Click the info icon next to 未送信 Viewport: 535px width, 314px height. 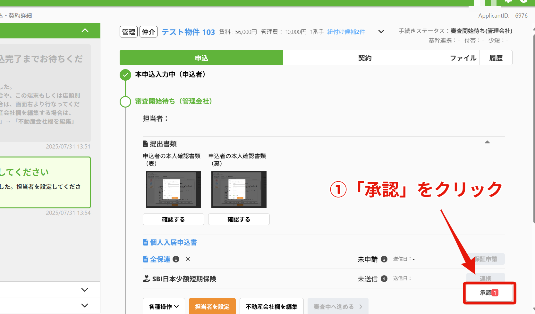(384, 278)
